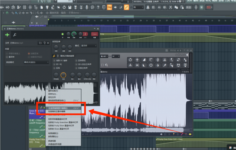Click the orange link icon in top toolbar
This screenshot has height=150, width=236.
126,7
